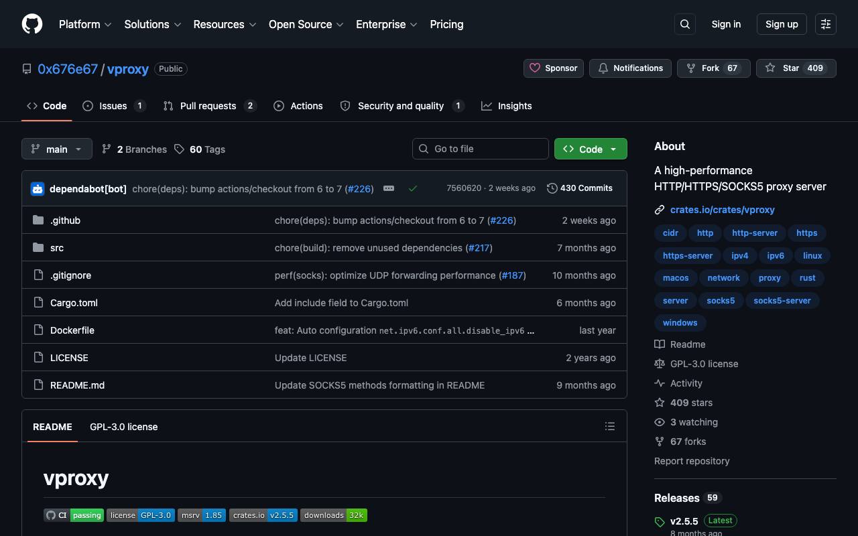Click the Sign in link
The height and width of the screenshot is (536, 858).
click(x=726, y=24)
